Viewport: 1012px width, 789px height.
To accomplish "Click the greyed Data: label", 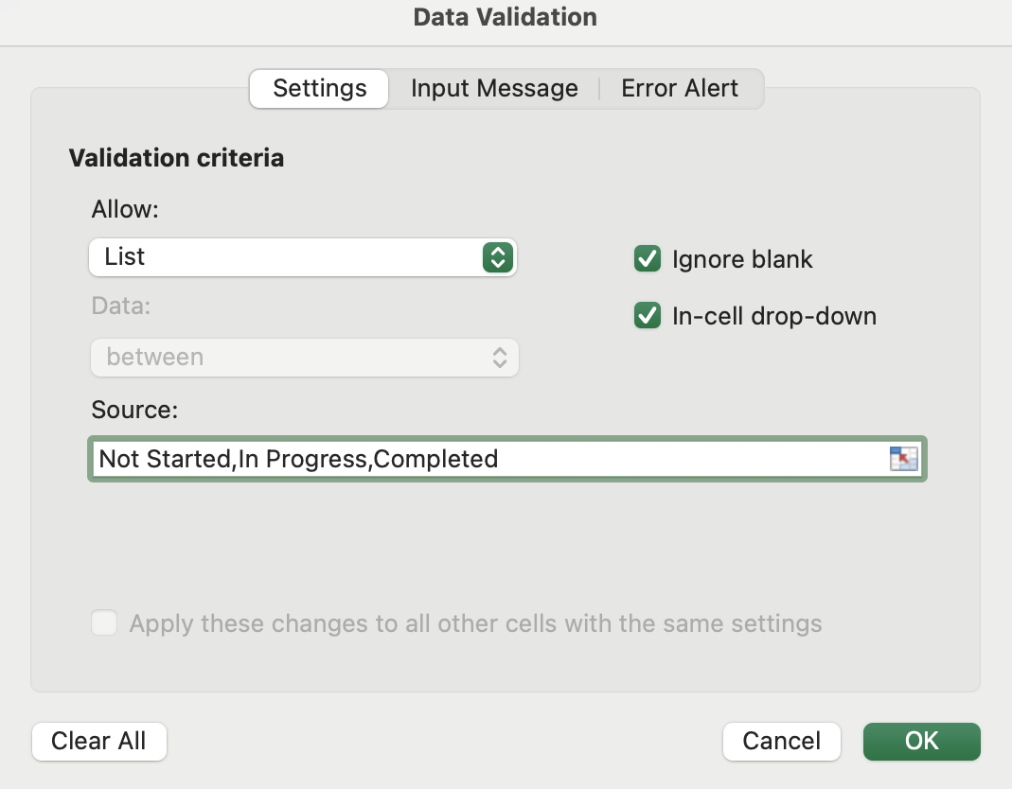I will [120, 306].
